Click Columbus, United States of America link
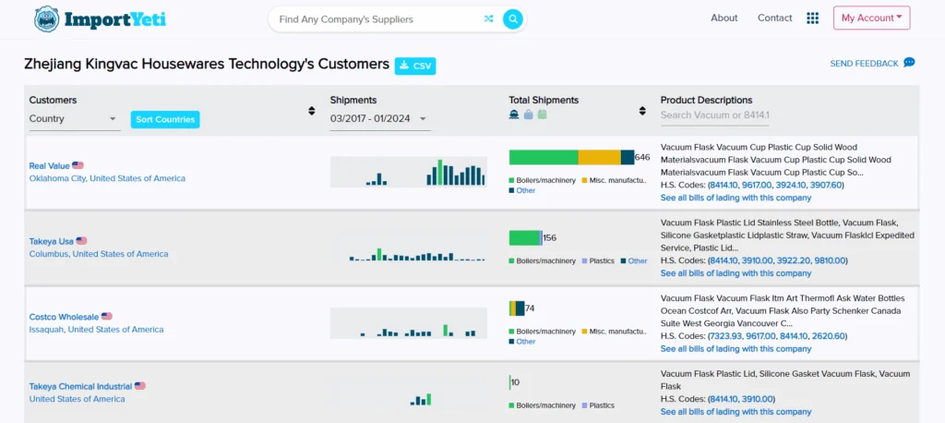Screen dimensions: 945x423 (99, 254)
